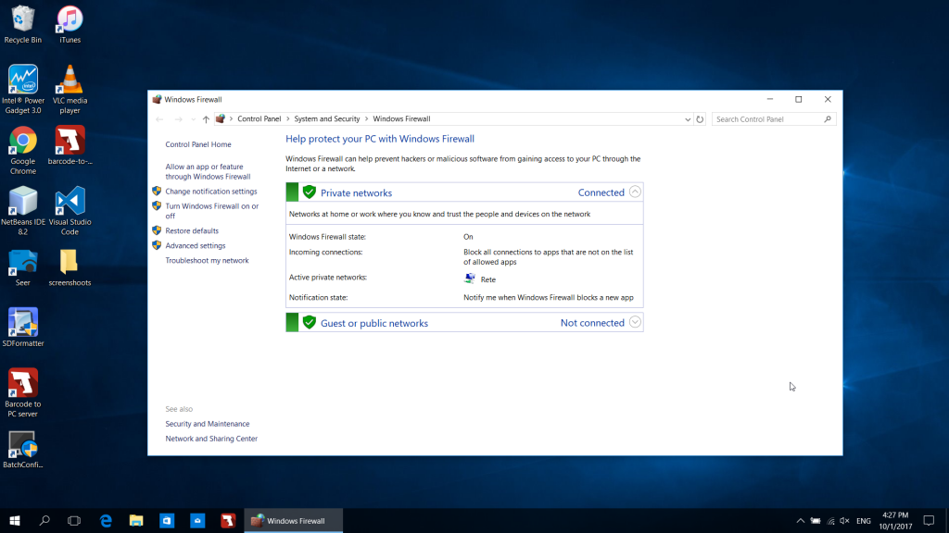
Task: Click the green shield beside Private networks
Action: [x=309, y=192]
